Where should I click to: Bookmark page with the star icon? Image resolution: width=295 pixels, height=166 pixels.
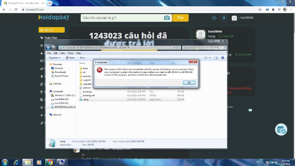260,10
